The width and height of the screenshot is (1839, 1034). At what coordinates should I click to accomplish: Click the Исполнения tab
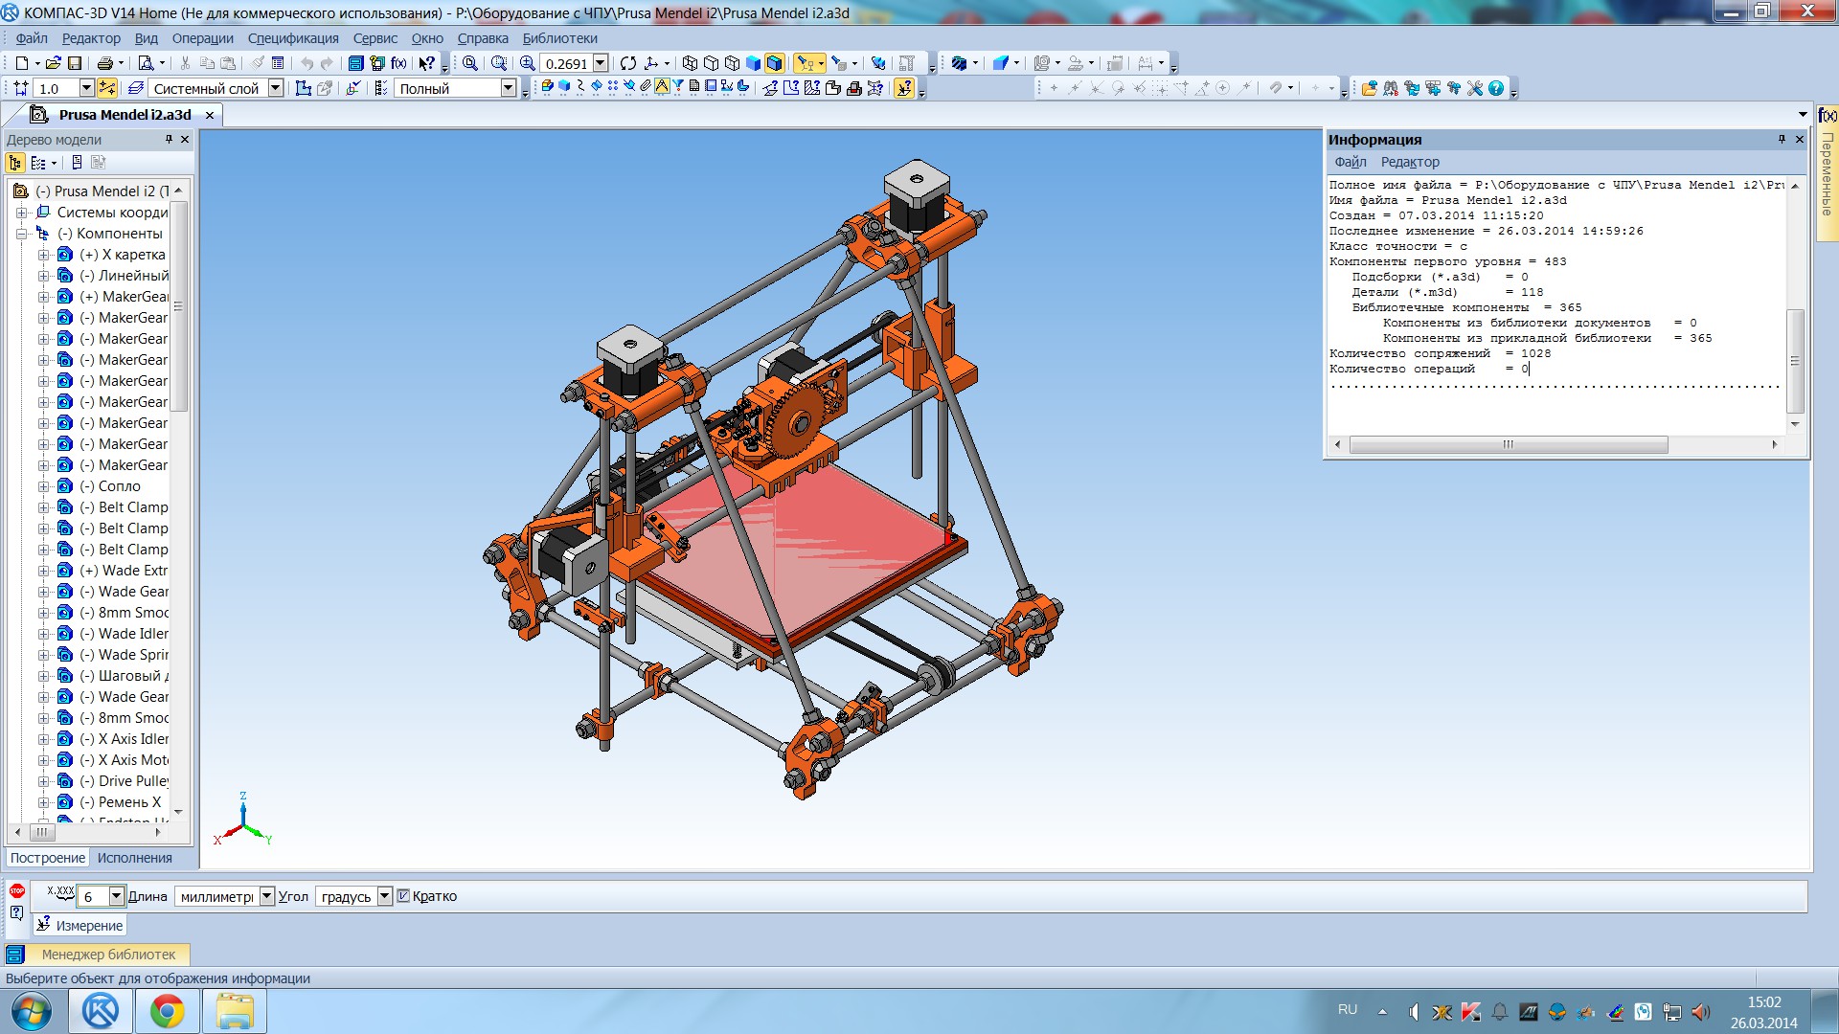[x=134, y=859]
